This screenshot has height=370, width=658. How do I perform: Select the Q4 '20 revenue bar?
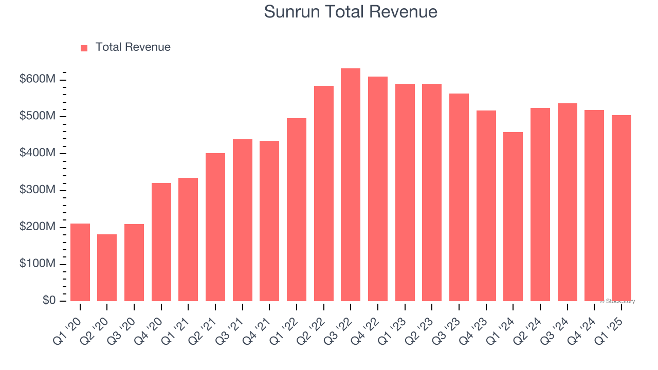[161, 242]
